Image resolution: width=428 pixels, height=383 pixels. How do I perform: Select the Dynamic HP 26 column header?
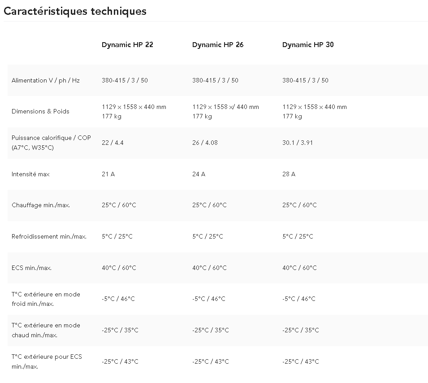218,44
